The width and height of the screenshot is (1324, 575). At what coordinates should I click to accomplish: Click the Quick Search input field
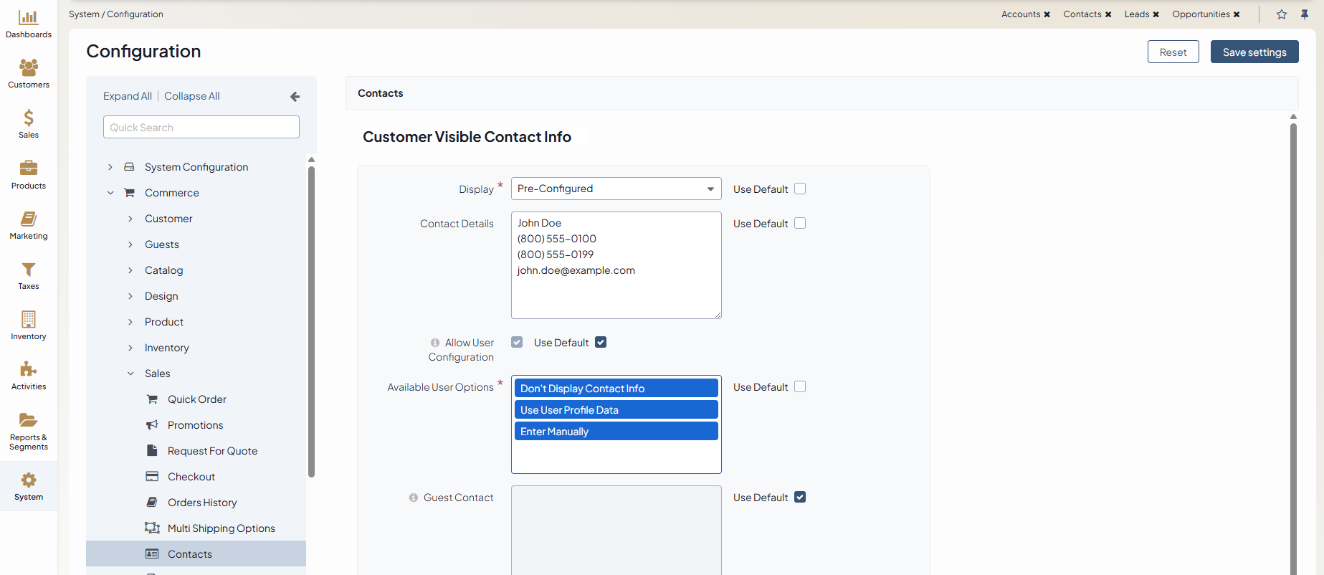coord(201,128)
